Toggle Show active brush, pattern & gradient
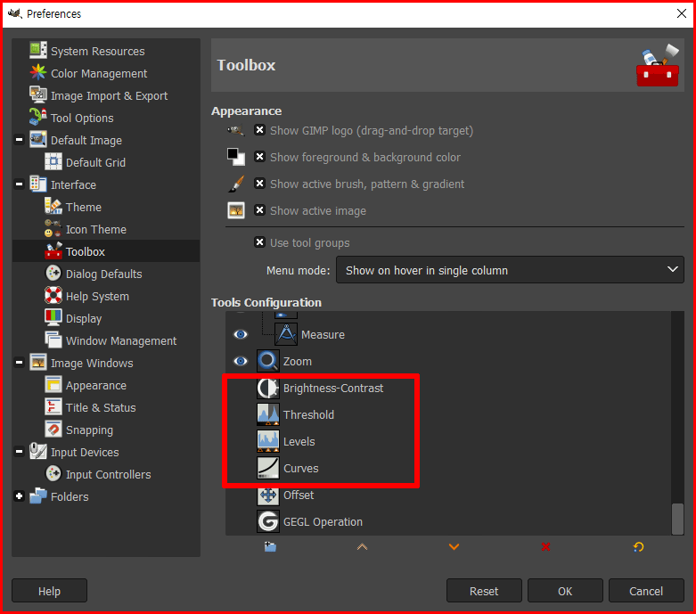 pyautogui.click(x=259, y=183)
